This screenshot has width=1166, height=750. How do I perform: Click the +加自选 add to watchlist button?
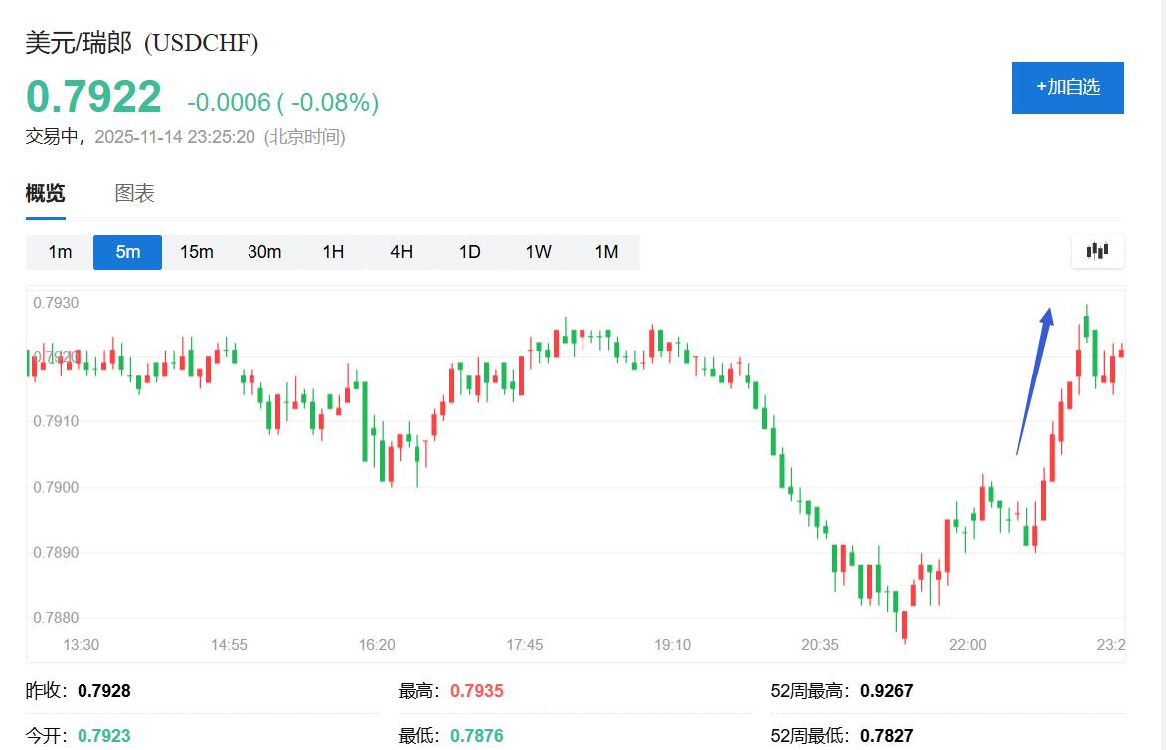pyautogui.click(x=1068, y=87)
